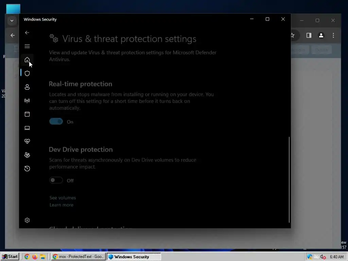Click the Start button on taskbar
The image size is (348, 261).
click(x=10, y=257)
